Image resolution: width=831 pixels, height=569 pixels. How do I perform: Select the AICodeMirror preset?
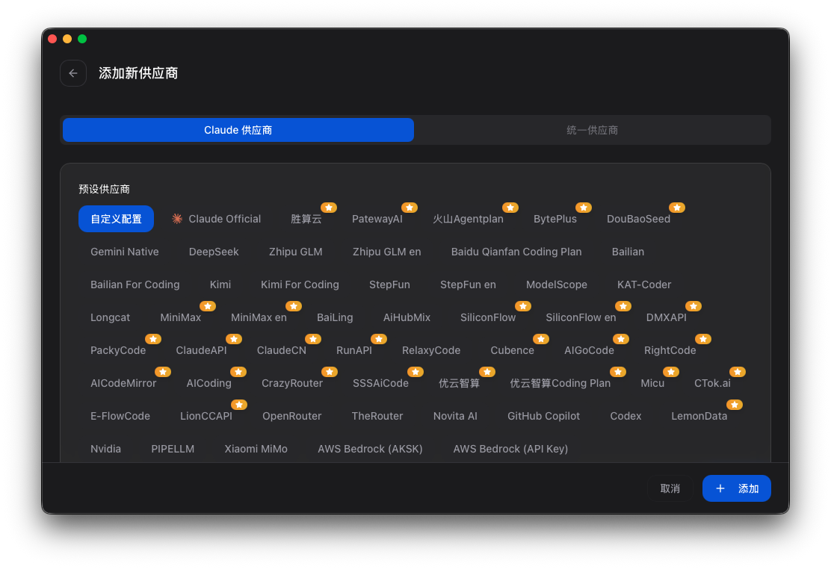tap(123, 383)
